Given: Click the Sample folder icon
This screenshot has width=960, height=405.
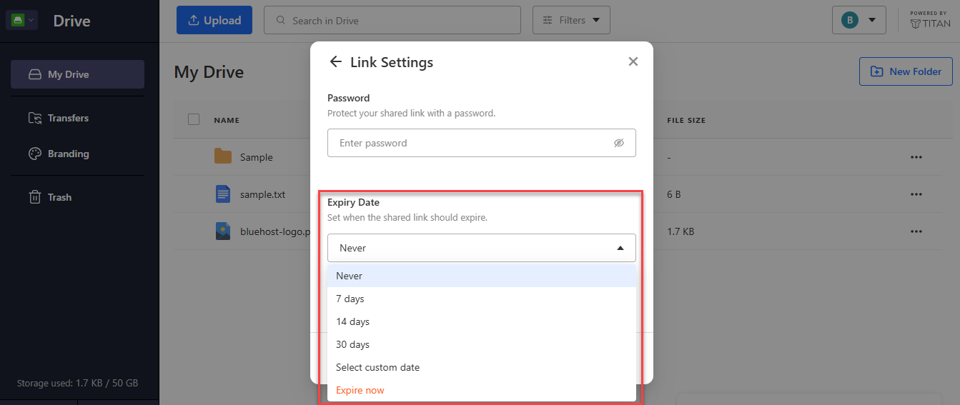Looking at the screenshot, I should [223, 156].
